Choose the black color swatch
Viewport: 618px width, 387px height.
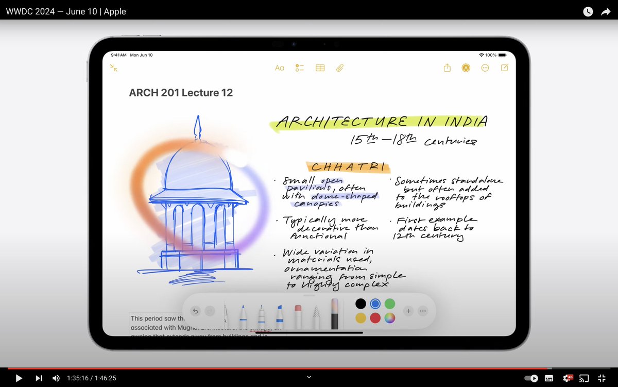click(360, 304)
